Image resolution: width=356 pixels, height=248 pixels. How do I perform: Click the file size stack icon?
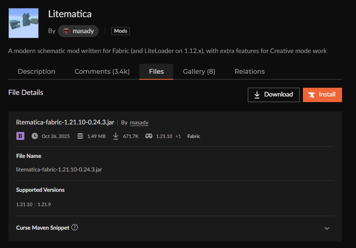point(80,136)
